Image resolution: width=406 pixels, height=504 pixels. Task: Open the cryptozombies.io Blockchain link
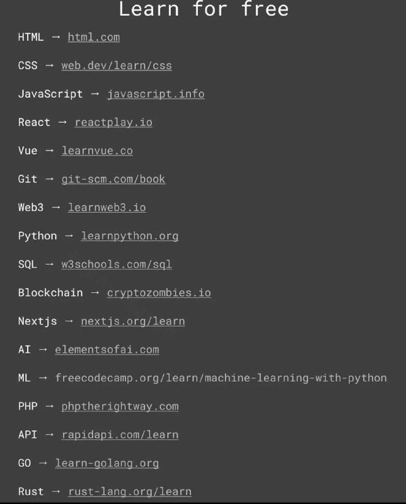pos(159,293)
